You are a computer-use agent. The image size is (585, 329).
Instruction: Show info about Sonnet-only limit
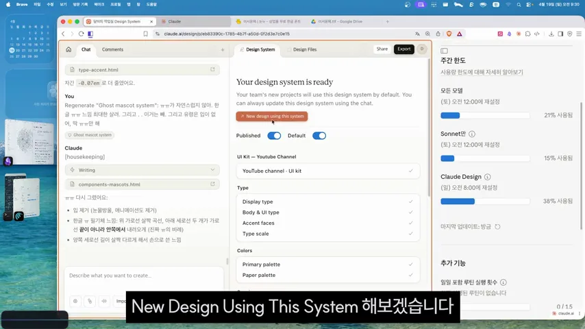472,134
